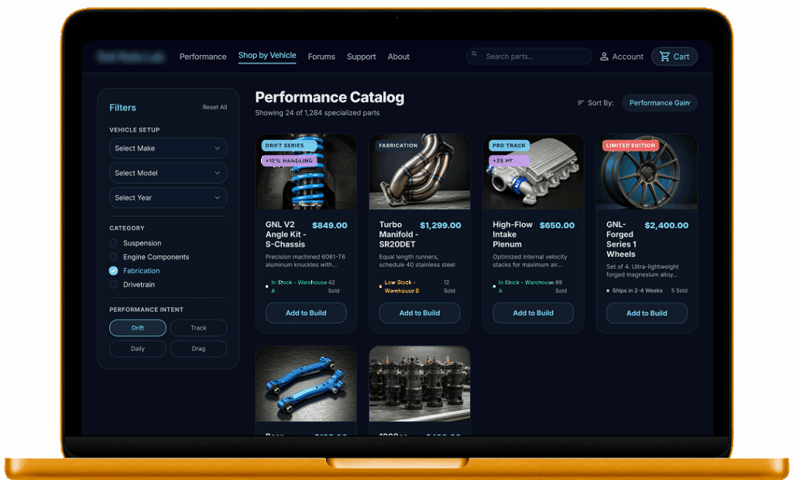The width and height of the screenshot is (793, 480).
Task: Click the GNL-Forged Series 1 Wheels title
Action: pyautogui.click(x=622, y=239)
